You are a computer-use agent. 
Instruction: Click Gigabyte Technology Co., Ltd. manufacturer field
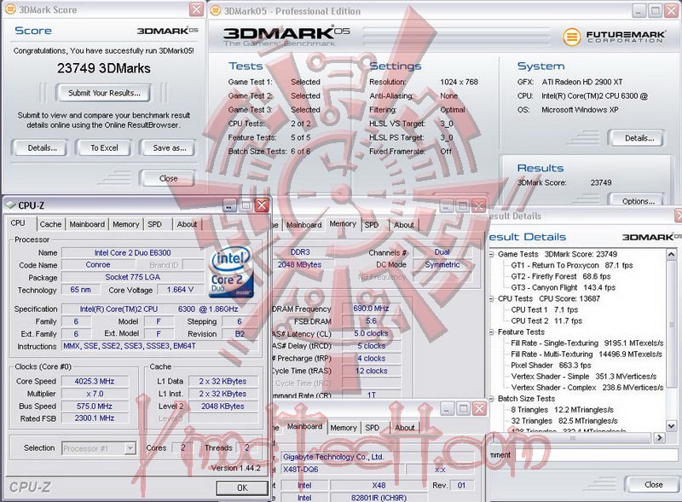[x=377, y=457]
